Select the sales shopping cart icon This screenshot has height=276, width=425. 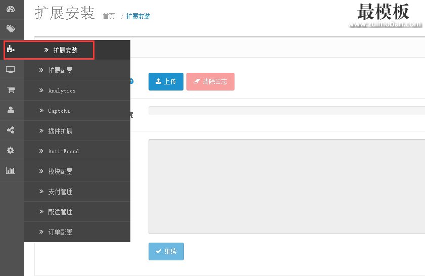click(11, 90)
